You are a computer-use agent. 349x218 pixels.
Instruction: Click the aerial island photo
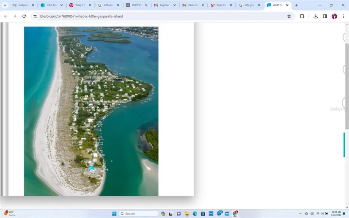91,111
